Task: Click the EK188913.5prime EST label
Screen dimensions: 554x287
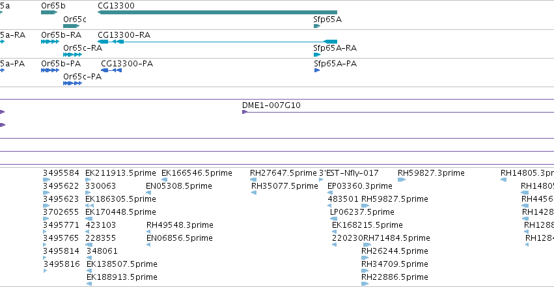Action: [x=122, y=277]
